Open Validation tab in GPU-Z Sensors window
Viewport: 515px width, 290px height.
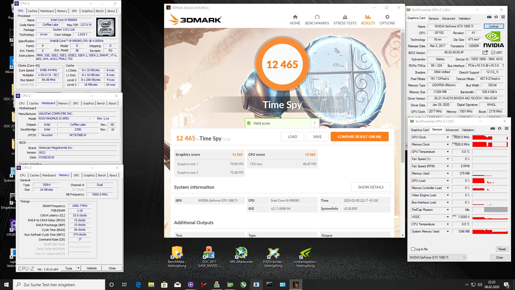[468, 130]
